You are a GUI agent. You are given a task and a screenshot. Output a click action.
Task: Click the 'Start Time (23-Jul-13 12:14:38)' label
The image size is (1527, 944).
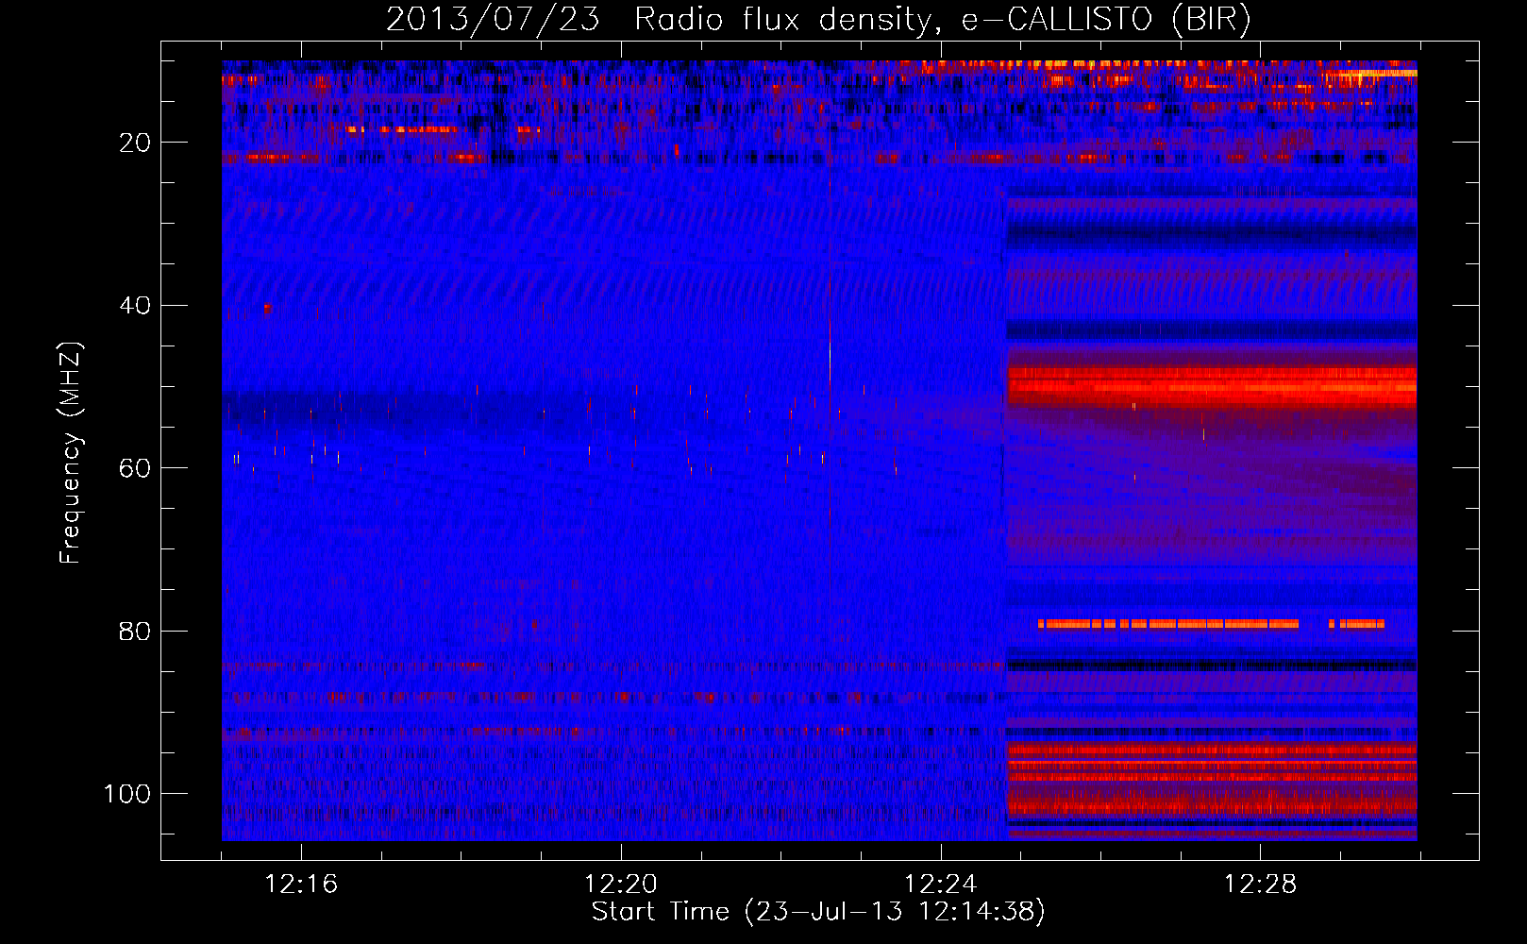pos(818,912)
